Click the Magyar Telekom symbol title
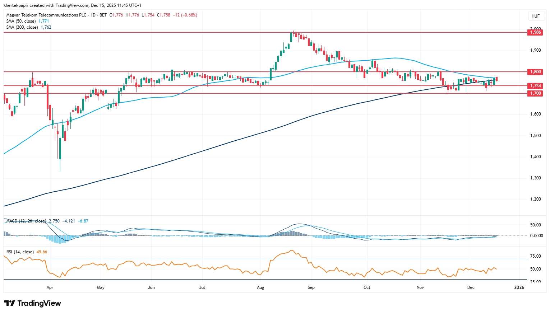Viewport: 550px width, 314px height. click(x=47, y=15)
